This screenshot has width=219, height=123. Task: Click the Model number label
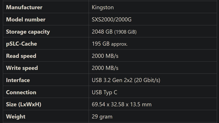pos(26,20)
